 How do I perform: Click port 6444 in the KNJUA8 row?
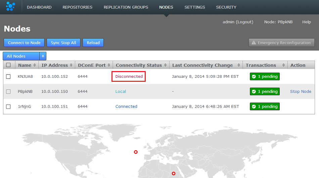click(x=83, y=76)
